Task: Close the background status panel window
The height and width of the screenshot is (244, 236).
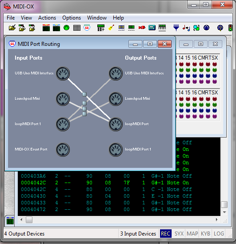Action: [x=216, y=44]
